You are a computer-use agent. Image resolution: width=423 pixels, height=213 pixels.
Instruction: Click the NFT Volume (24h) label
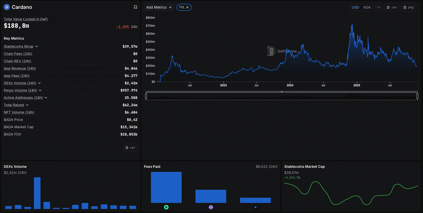click(x=19, y=112)
